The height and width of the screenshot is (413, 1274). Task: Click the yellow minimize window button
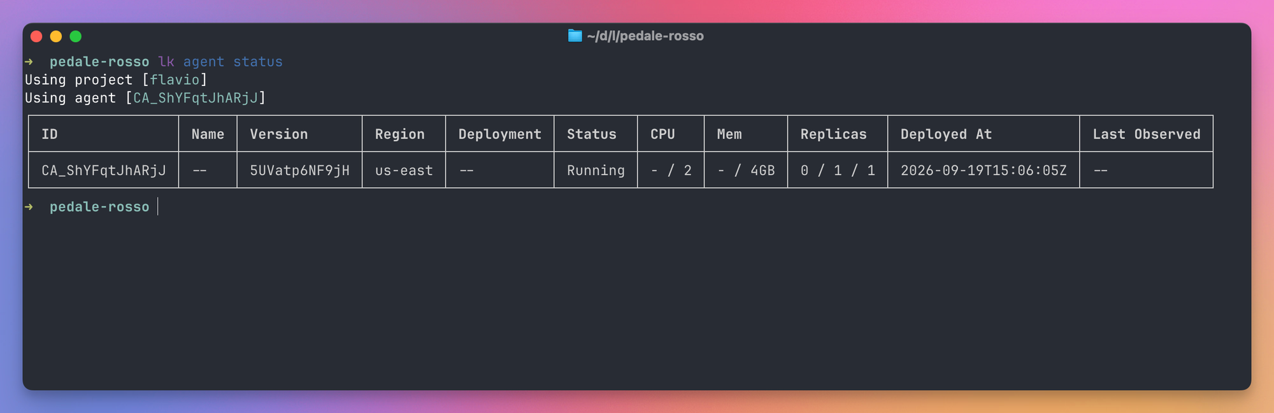point(56,36)
